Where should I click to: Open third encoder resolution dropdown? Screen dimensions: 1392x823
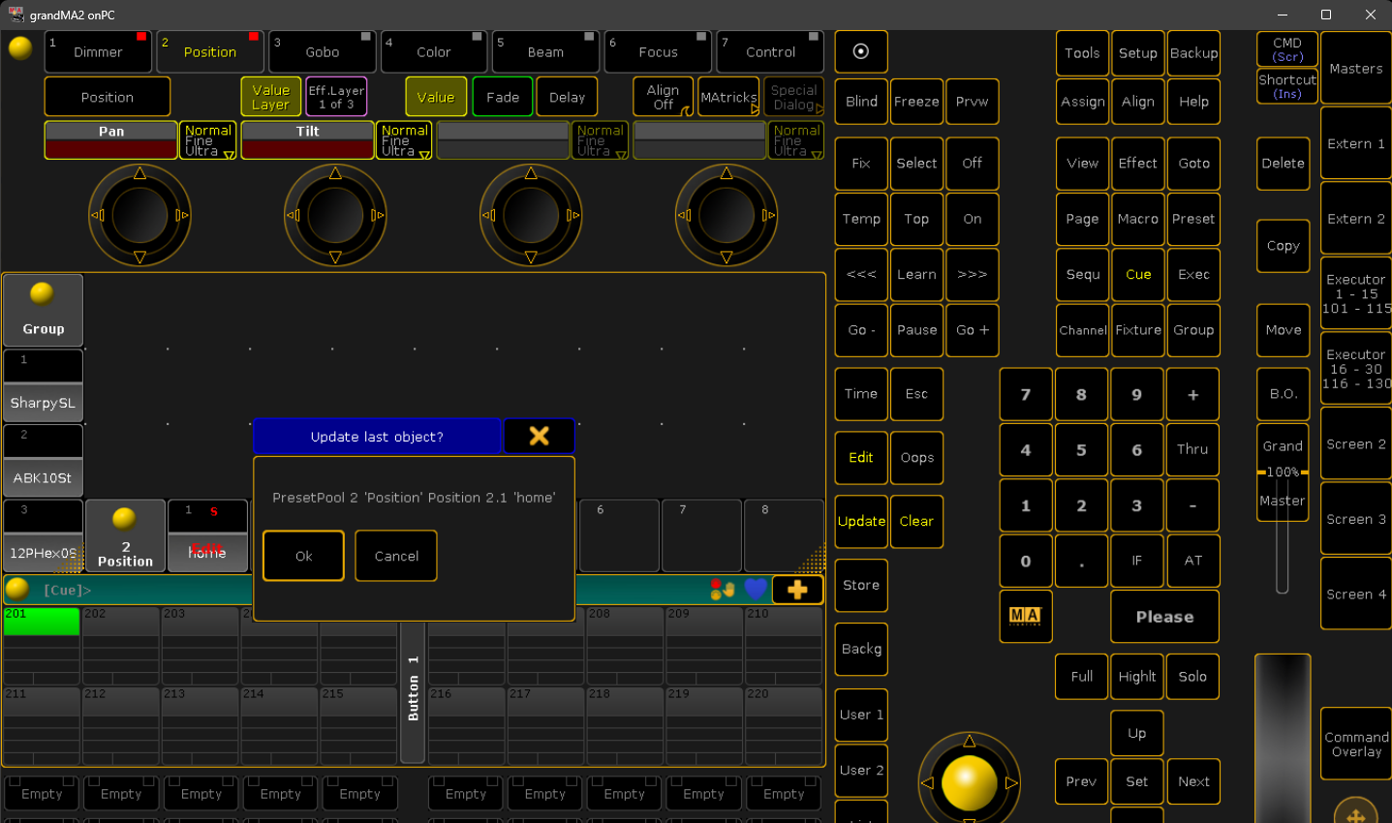(601, 140)
